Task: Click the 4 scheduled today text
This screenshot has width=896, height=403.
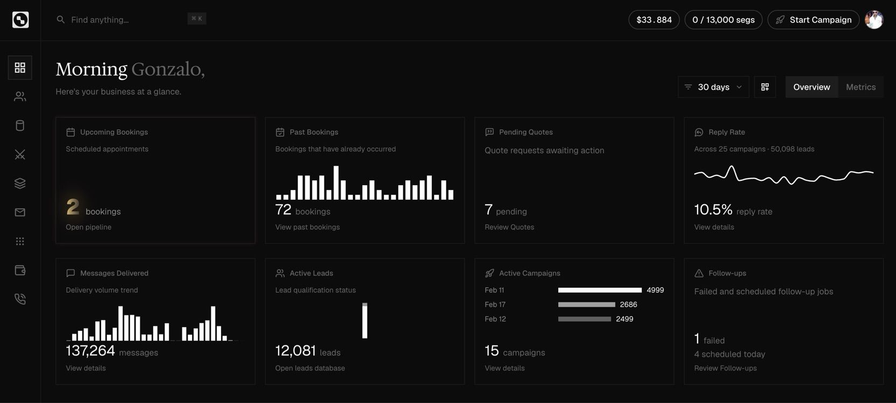Action: pos(730,354)
